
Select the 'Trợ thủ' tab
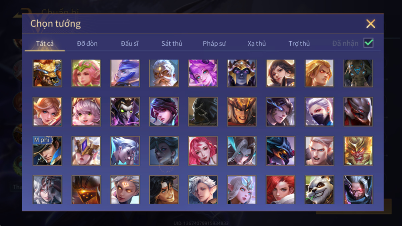point(299,44)
